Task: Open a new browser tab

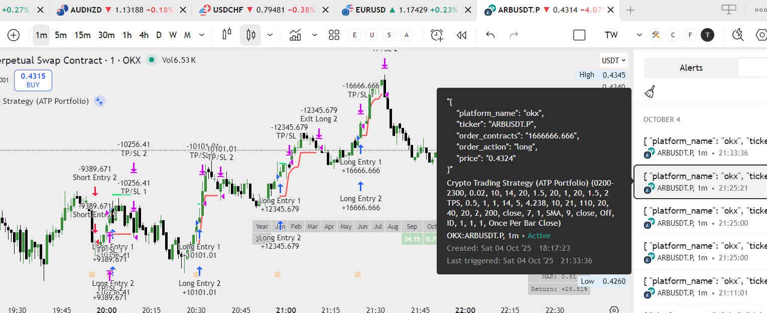Action: coord(630,10)
